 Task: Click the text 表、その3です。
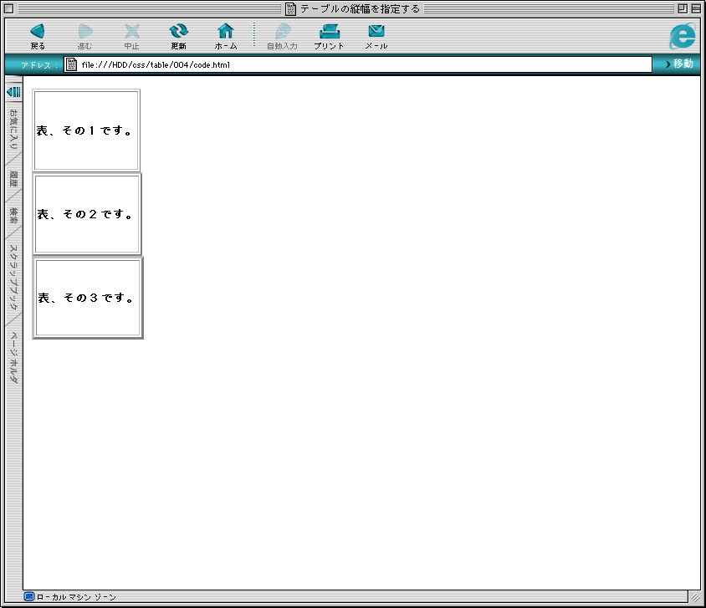click(86, 298)
